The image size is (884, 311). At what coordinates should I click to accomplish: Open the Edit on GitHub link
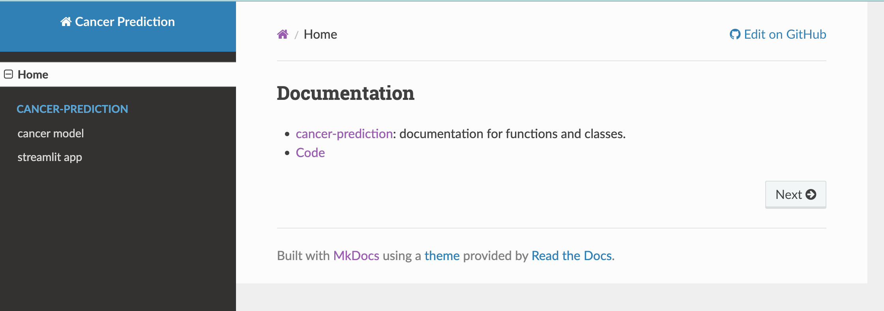[x=785, y=34]
